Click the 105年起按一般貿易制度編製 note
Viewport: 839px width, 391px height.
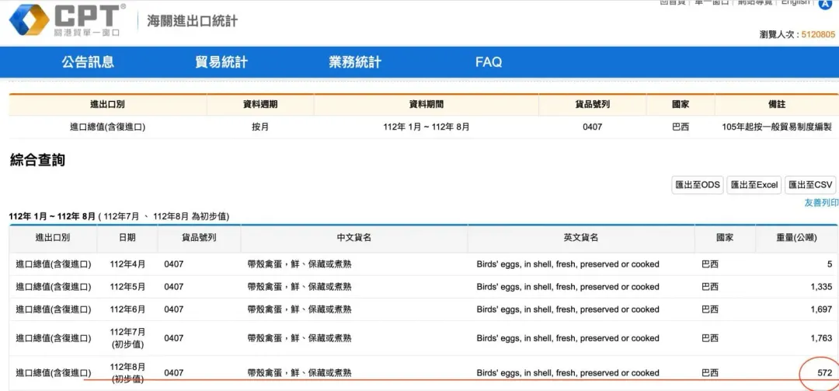pyautogui.click(x=776, y=127)
